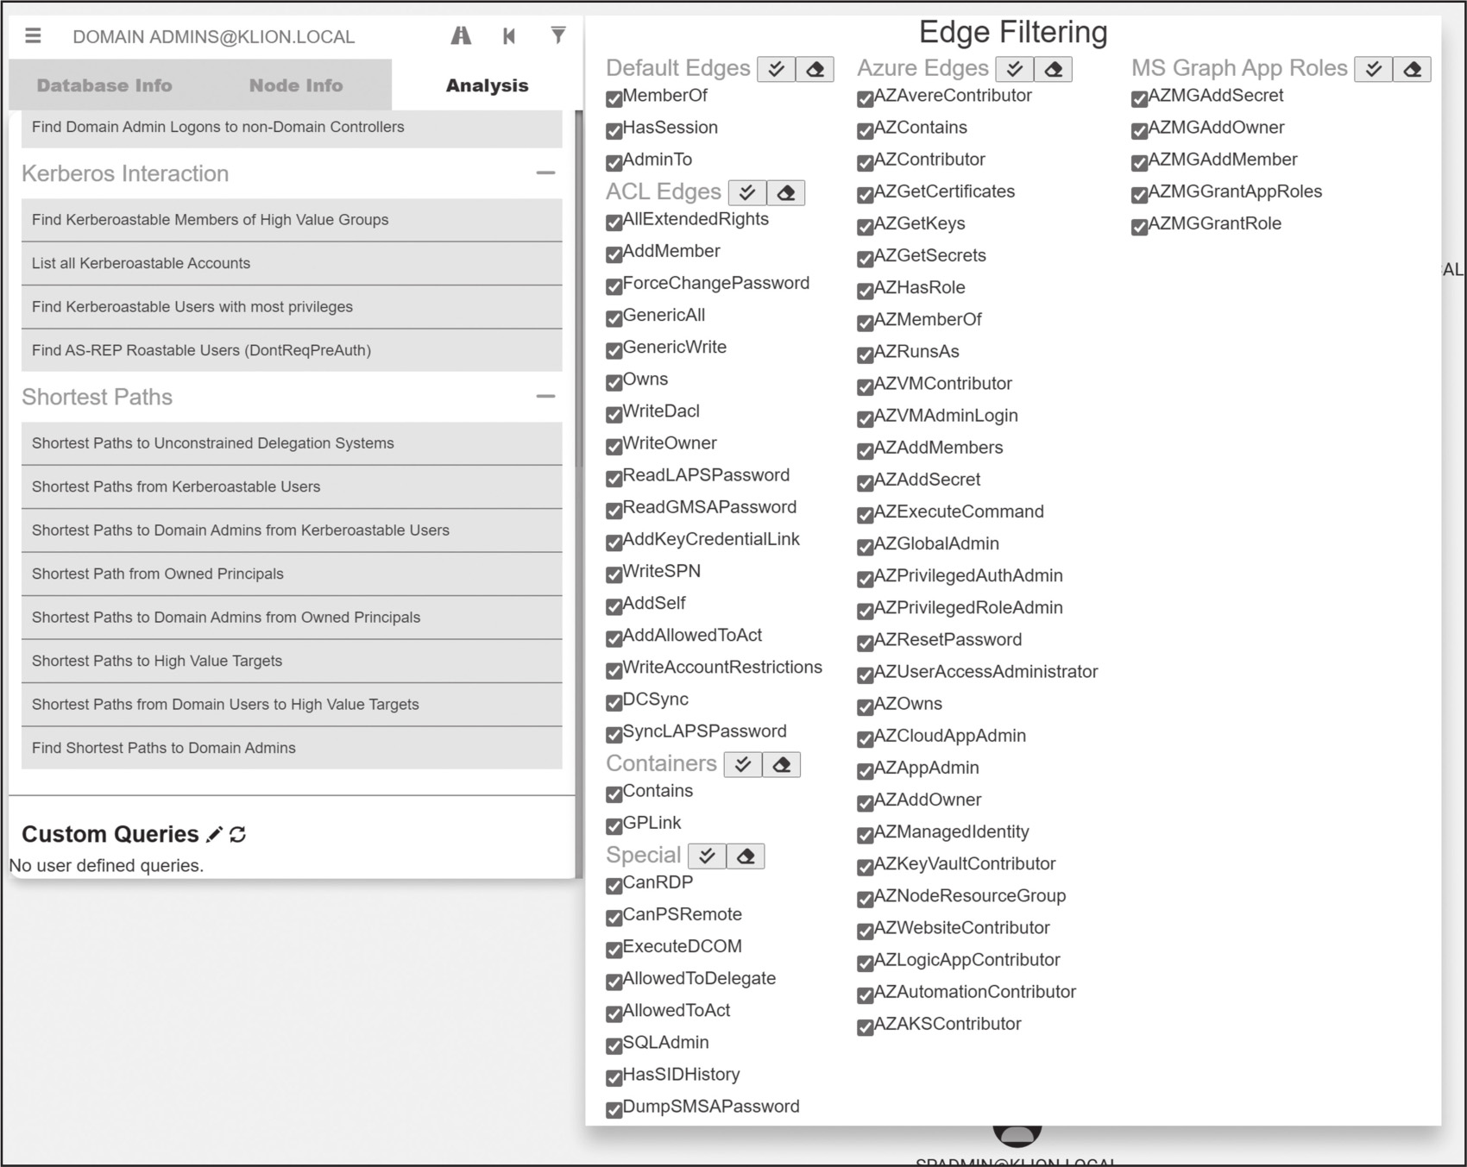Screen dimensions: 1467x1167
Task: Check all Azure Edges icon
Action: pyautogui.click(x=1015, y=69)
